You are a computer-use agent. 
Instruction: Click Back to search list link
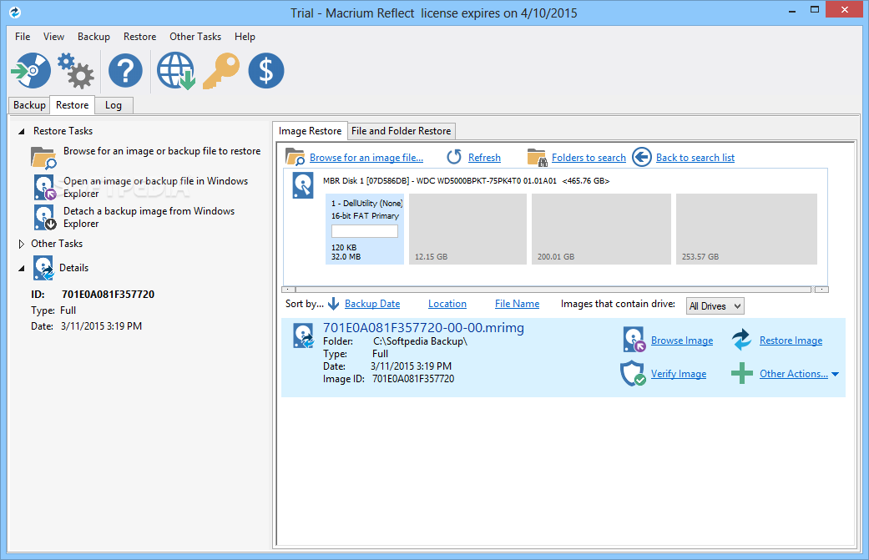point(695,157)
